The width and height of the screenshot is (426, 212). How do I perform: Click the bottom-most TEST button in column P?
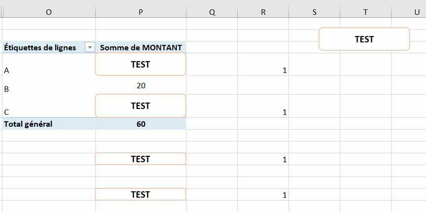pos(141,194)
